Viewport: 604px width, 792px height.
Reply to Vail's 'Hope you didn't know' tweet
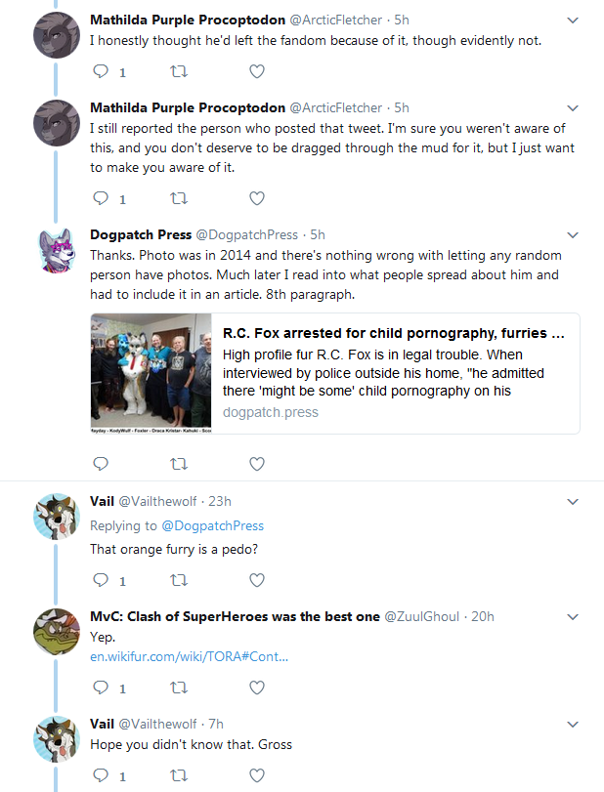(101, 774)
